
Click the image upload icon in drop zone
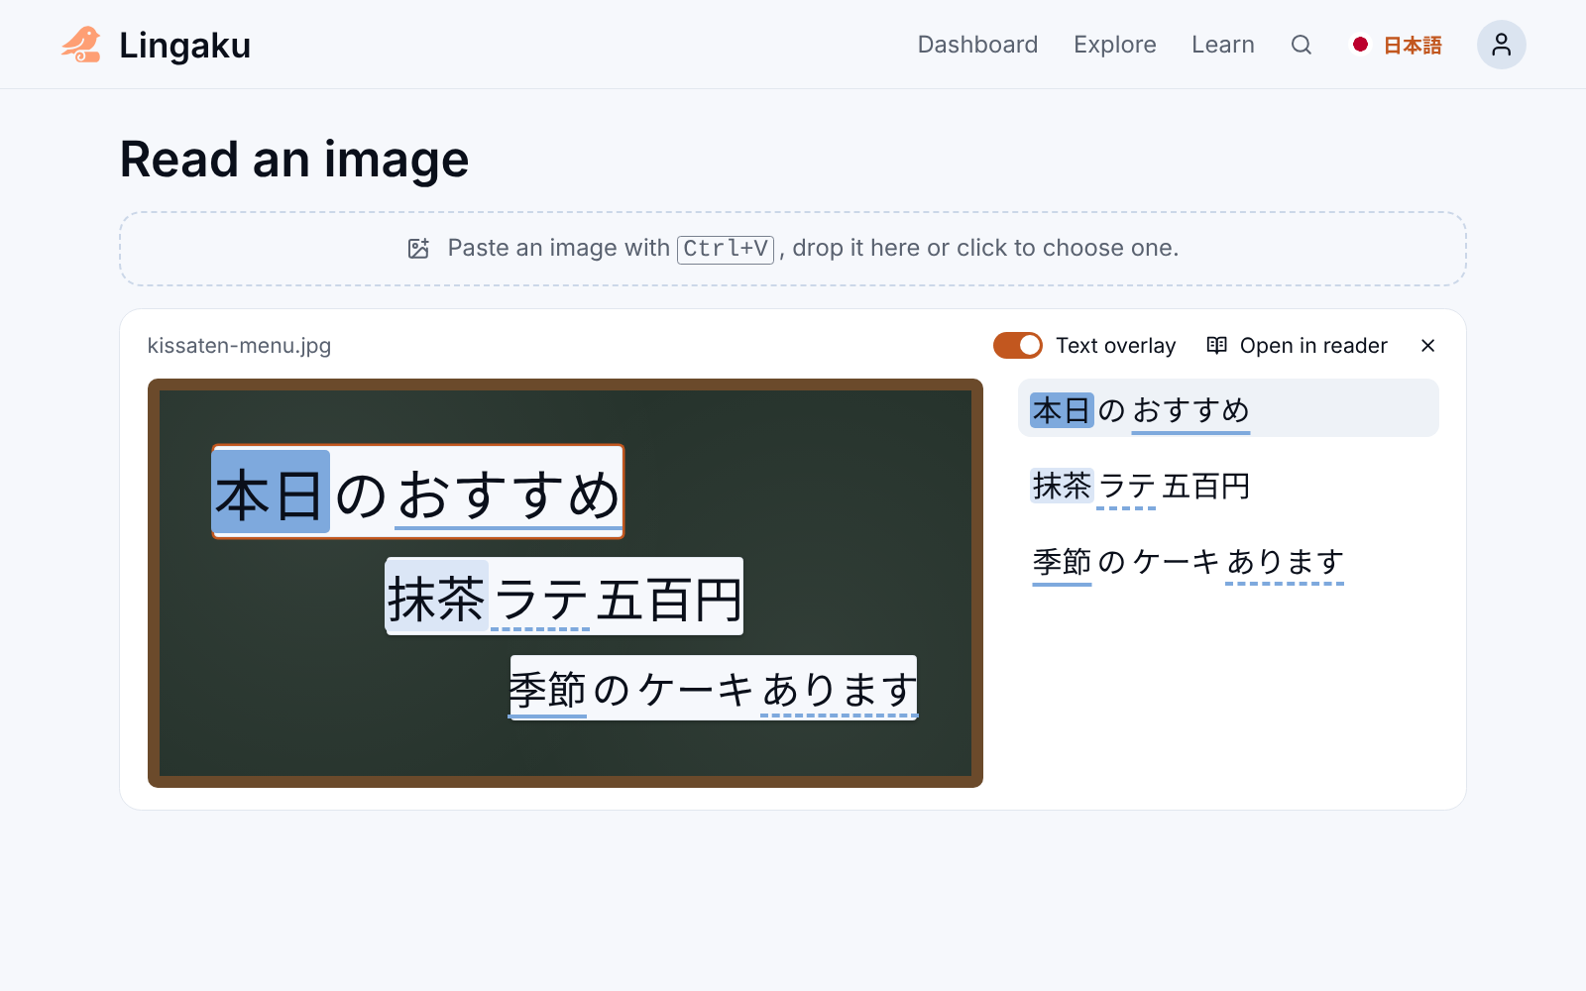pyautogui.click(x=418, y=249)
